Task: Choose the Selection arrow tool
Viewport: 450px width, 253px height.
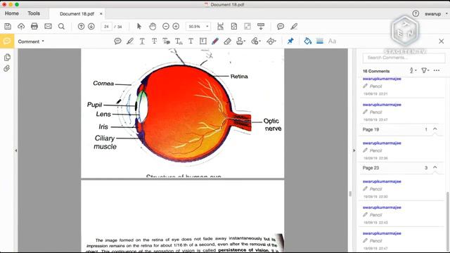Action: click(139, 27)
